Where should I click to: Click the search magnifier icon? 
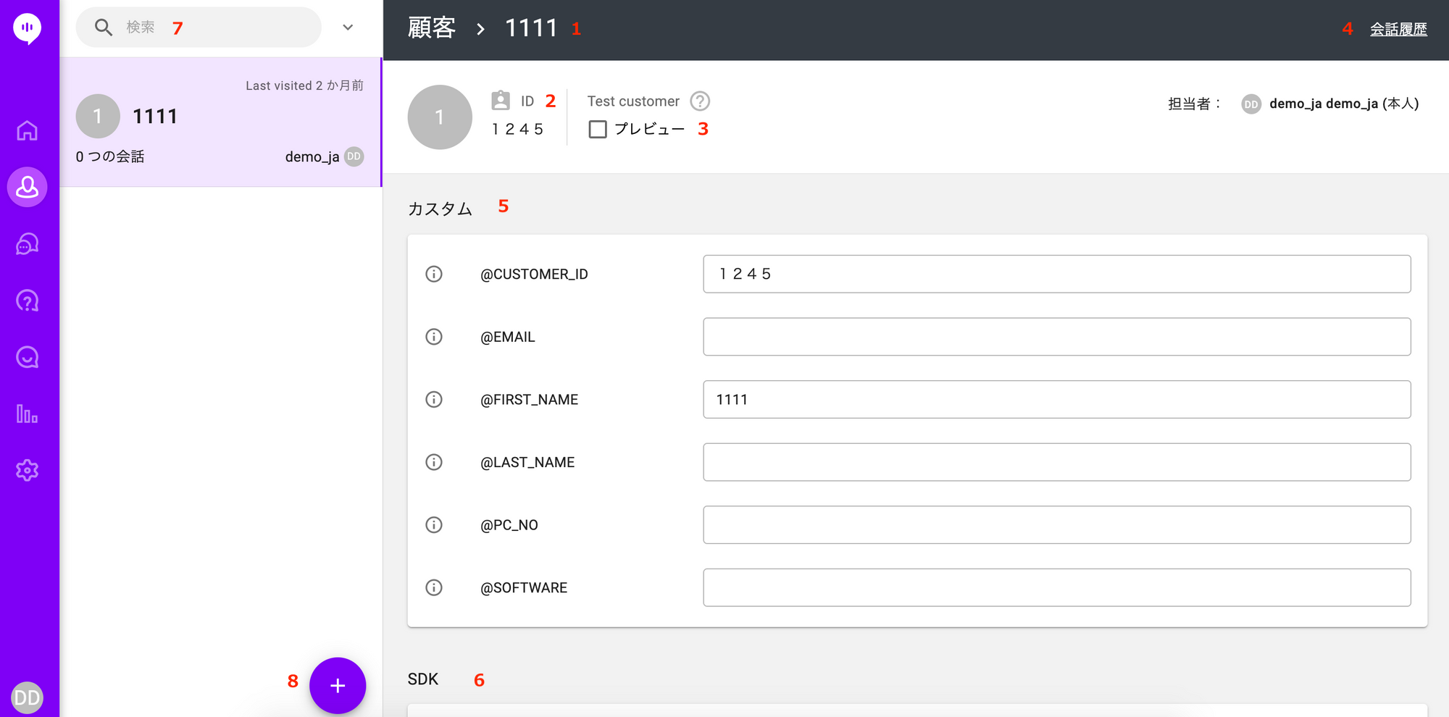[104, 28]
